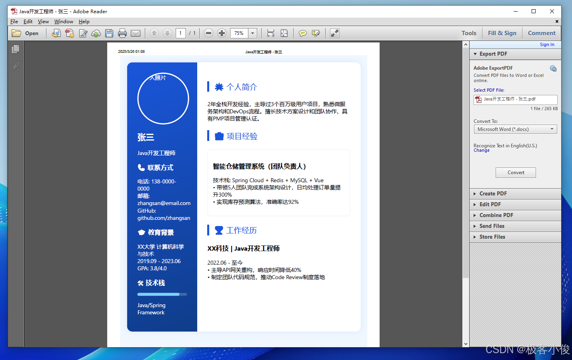Expand the Combine PDF section
This screenshot has height=360, width=572.
[x=515, y=215]
